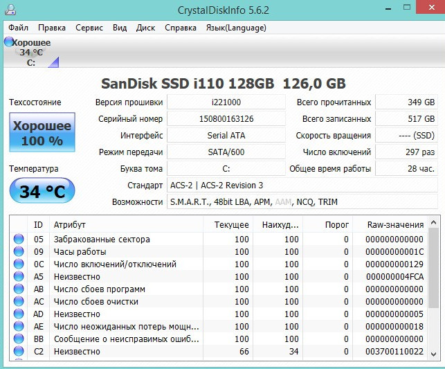Click the blue health orb beside Хорошее disk tab
The image size is (445, 369).
click(x=8, y=42)
